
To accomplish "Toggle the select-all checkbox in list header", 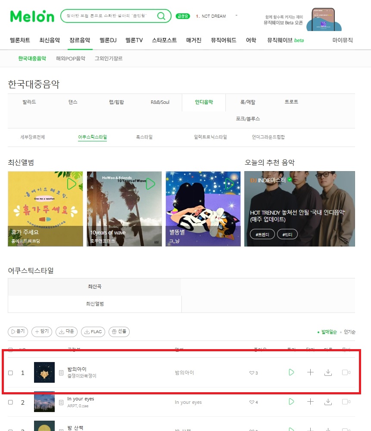I will 10,350.
